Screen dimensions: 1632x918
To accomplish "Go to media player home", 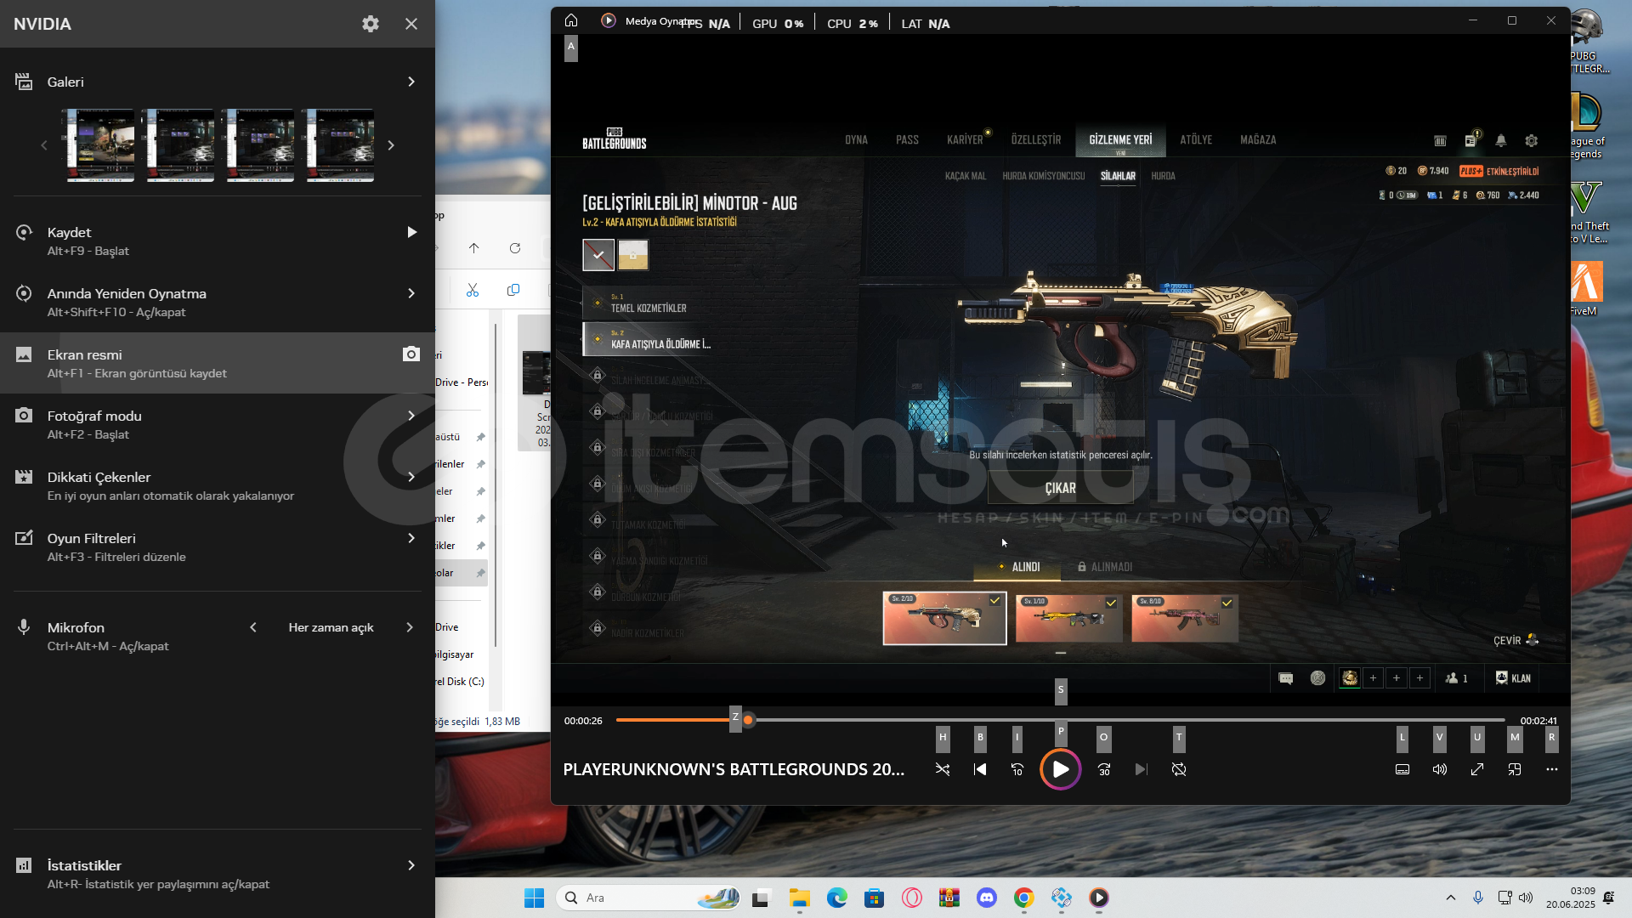I will coord(571,20).
